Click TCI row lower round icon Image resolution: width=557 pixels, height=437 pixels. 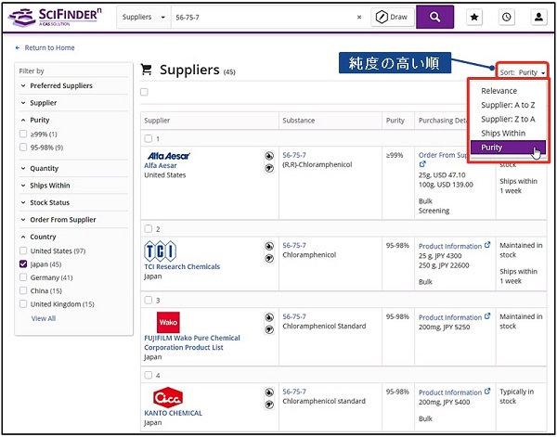pyautogui.click(x=269, y=259)
